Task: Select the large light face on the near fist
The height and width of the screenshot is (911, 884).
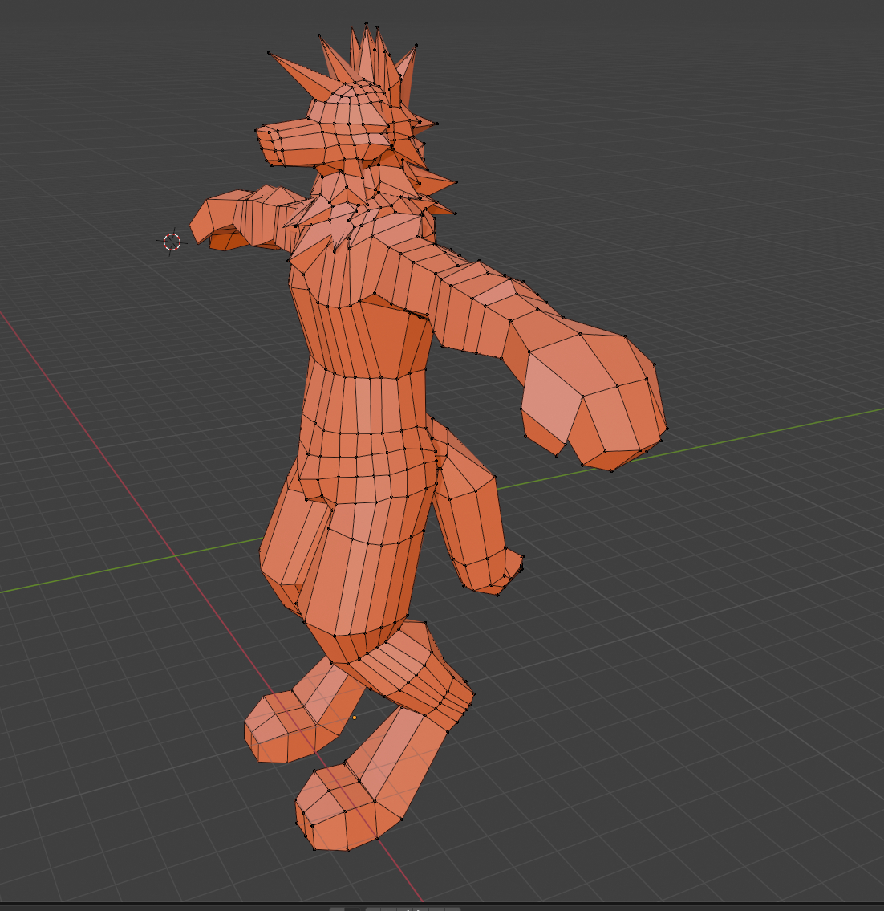Action: (x=552, y=393)
